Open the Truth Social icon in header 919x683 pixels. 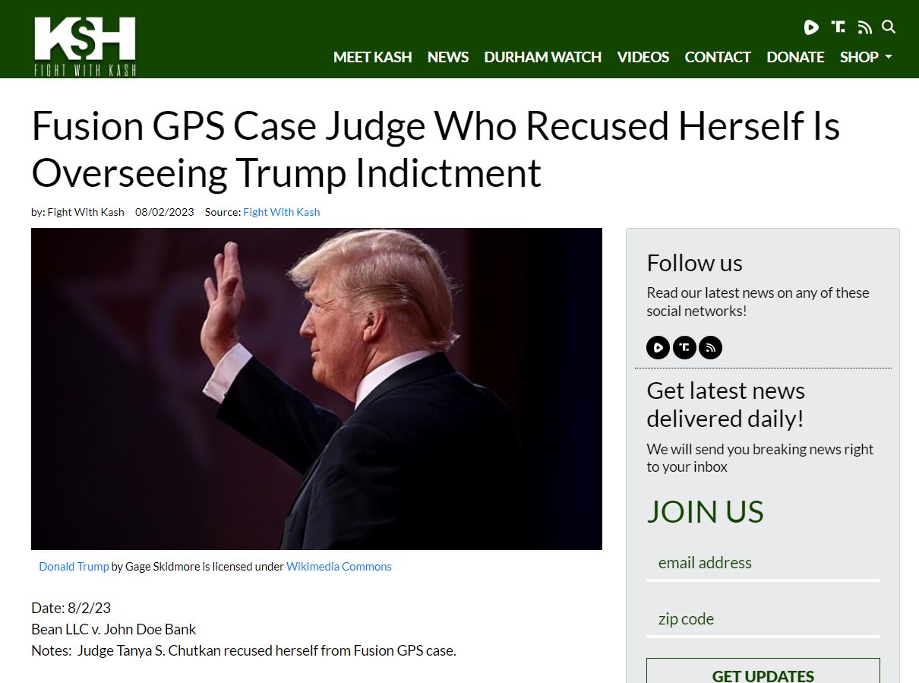pos(838,27)
